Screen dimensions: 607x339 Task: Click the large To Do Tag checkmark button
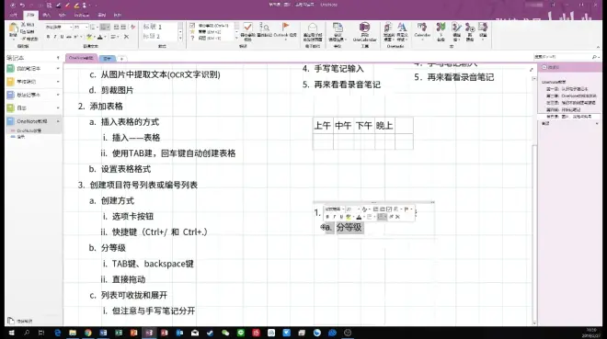(247, 27)
